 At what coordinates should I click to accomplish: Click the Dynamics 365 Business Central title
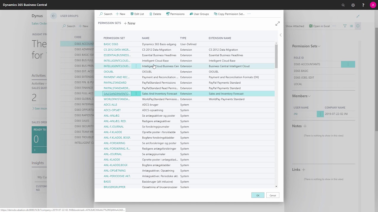pos(25,5)
